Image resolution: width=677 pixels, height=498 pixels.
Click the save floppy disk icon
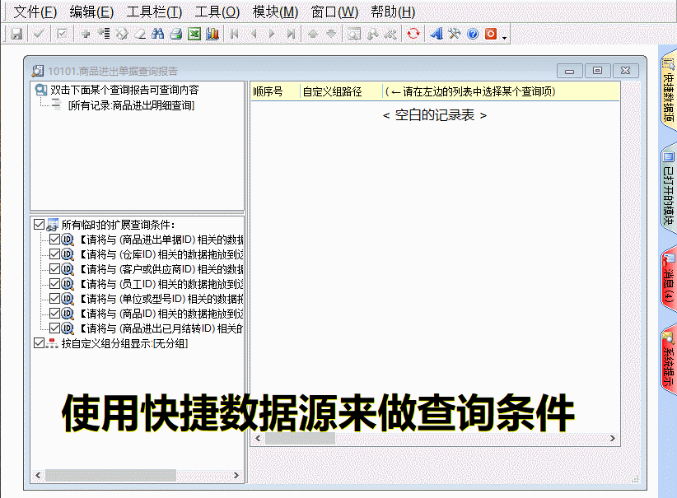16,34
